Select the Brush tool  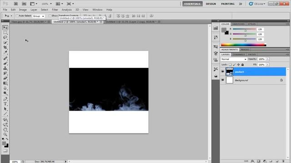pos(5,63)
